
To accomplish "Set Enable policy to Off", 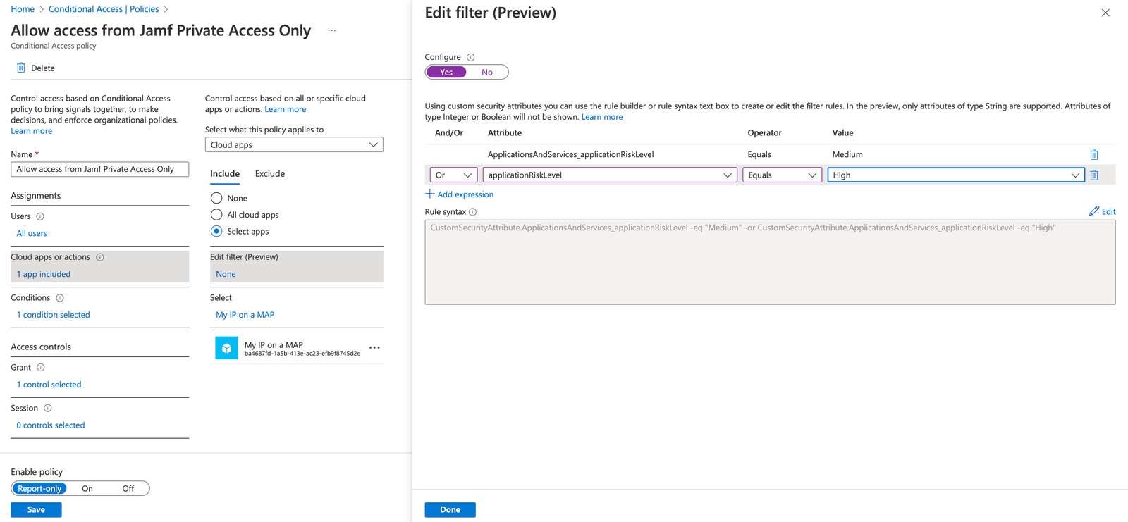I will point(128,488).
